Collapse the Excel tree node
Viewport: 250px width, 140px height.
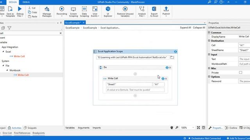click(x=3, y=52)
